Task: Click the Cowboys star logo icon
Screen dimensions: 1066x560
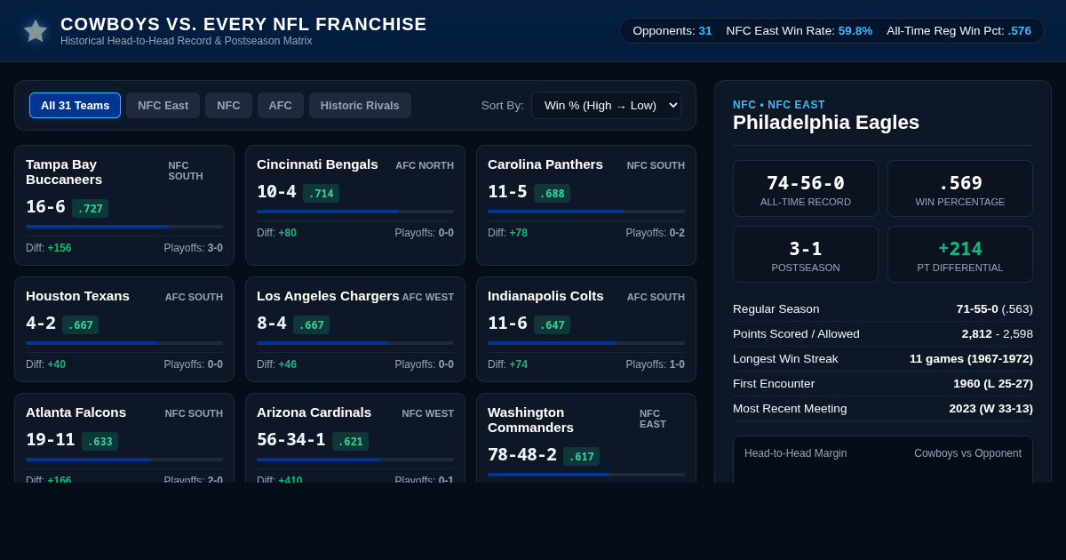Action: pyautogui.click(x=36, y=31)
